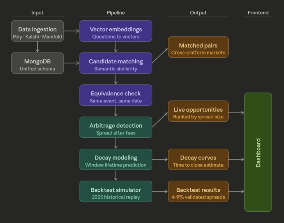Click the Input column header
The image size is (284, 223).
(x=37, y=13)
